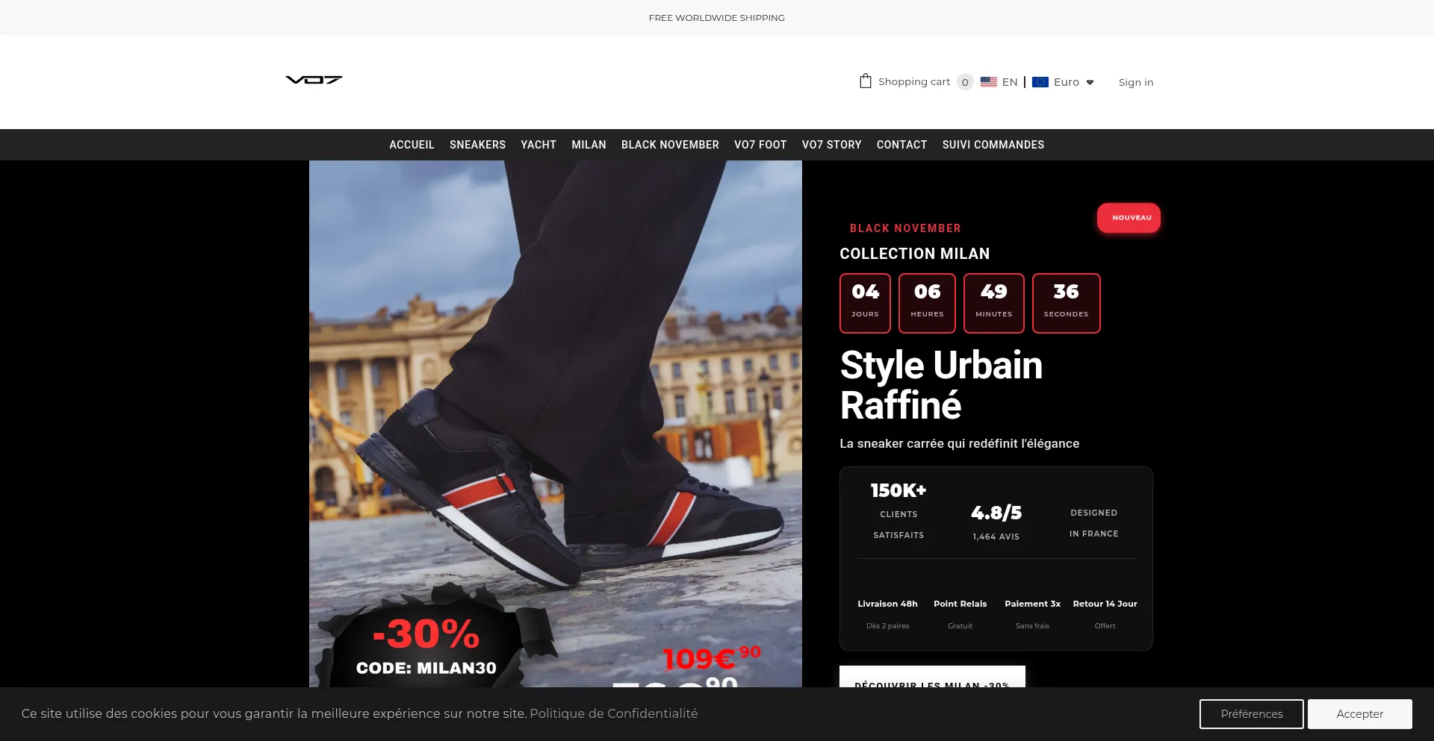Screen dimensions: 1434x741
Task: Open cookie Préférences button
Action: [x=1251, y=714]
